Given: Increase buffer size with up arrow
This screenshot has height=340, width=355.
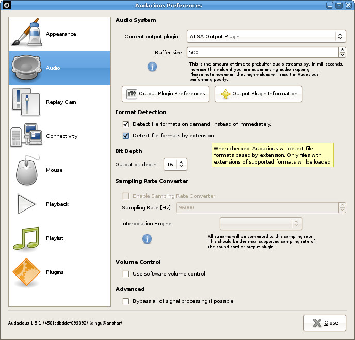Looking at the screenshot, I should pos(342,50).
